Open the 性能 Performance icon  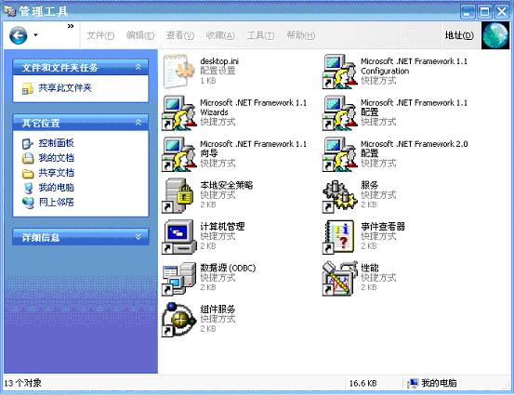point(339,278)
